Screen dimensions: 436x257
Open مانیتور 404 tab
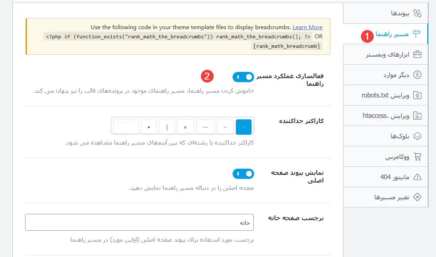click(385, 177)
